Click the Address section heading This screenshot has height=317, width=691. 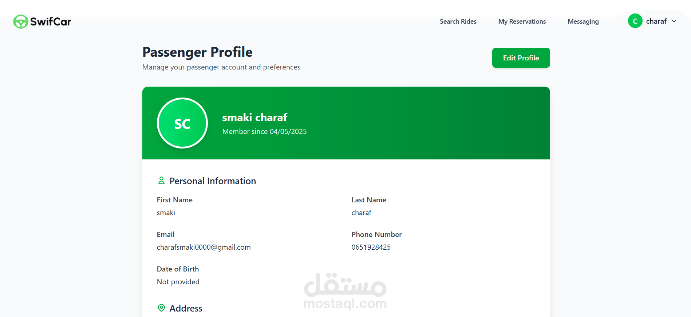[x=186, y=308]
